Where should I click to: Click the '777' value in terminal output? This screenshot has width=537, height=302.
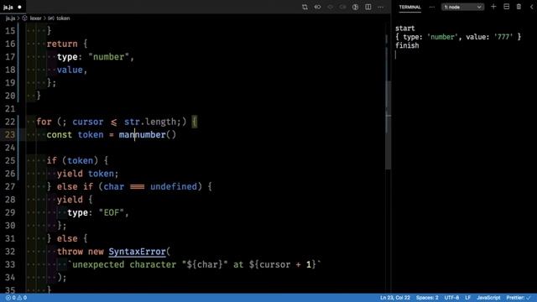click(503, 37)
